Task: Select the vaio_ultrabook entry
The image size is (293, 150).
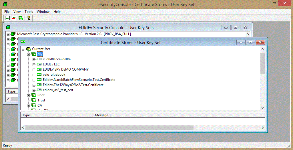Action: tap(54, 75)
